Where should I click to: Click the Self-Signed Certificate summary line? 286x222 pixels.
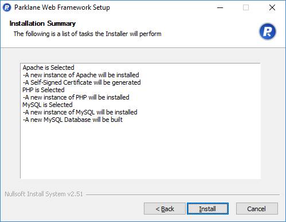click(x=82, y=82)
